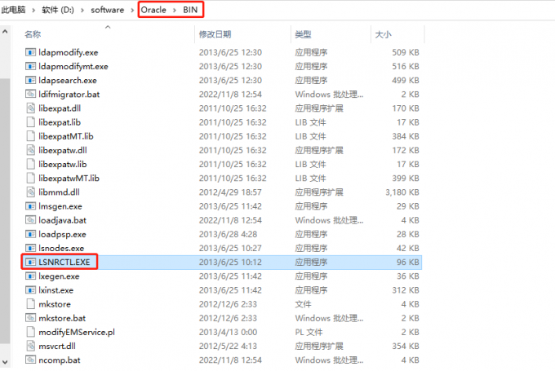Click the ldapmodifymt.exe file icon
The image size is (555, 371).
point(30,67)
